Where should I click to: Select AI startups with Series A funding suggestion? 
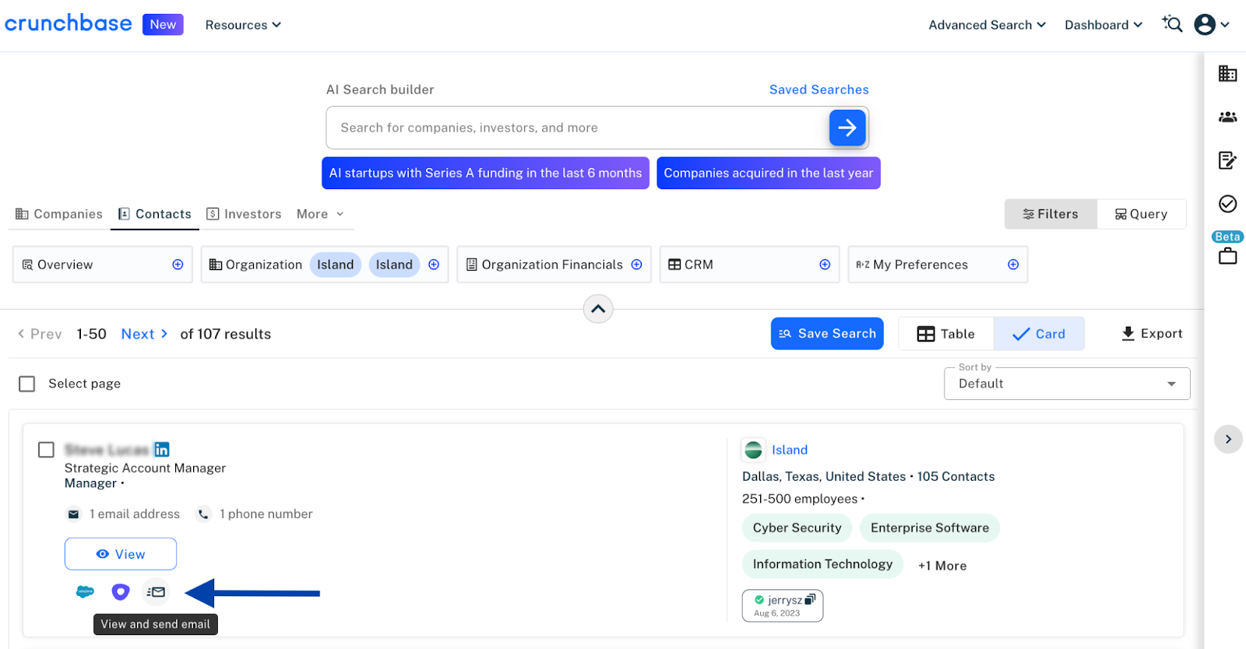[485, 173]
